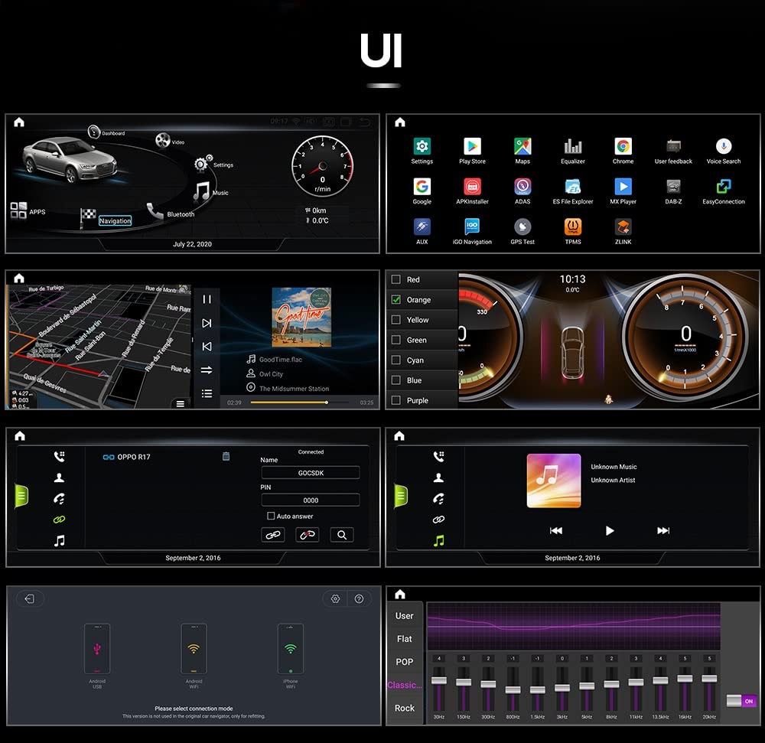Screen dimensions: 765x743
Task: Select the paired device OPPO R17
Action: (127, 457)
